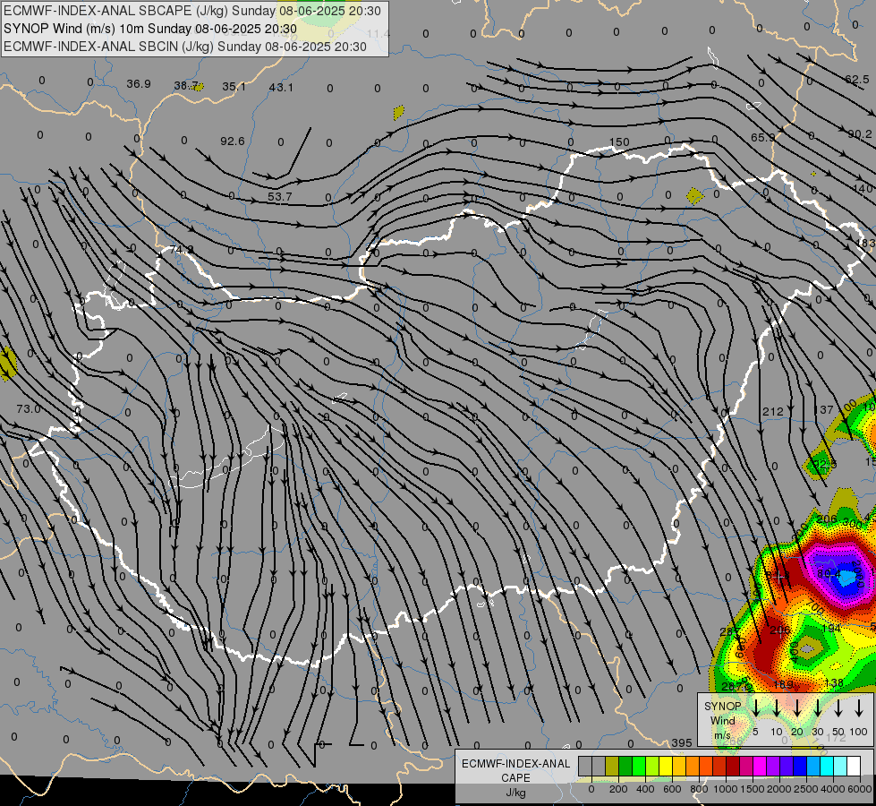Click the 4000 tick label on CAPE scale
Image resolution: width=876 pixels, height=806 pixels.
pyautogui.click(x=833, y=789)
